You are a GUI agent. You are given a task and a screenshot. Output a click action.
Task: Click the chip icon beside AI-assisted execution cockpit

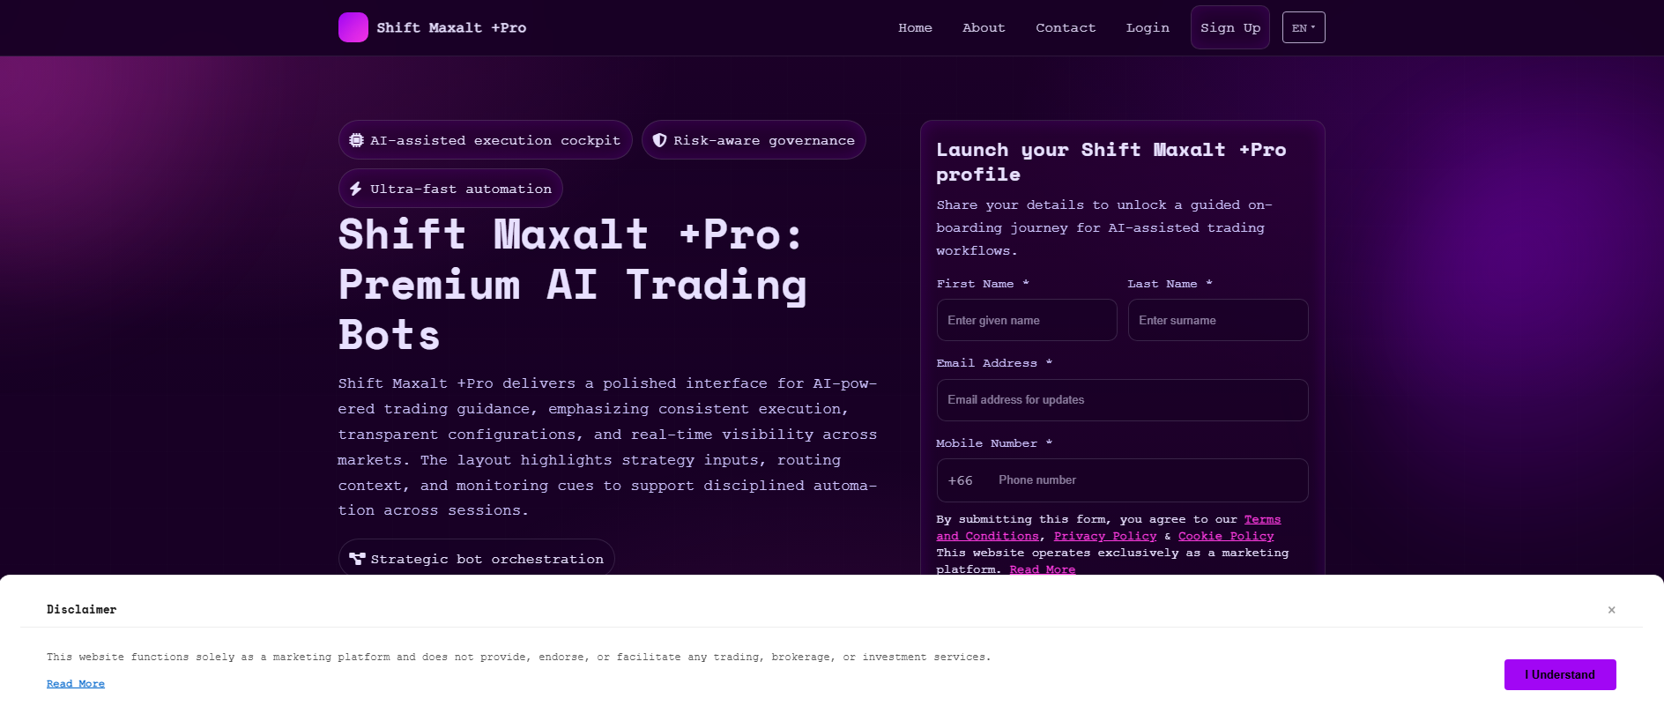click(x=356, y=140)
